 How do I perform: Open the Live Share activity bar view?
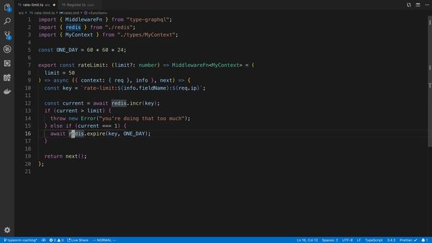7,78
